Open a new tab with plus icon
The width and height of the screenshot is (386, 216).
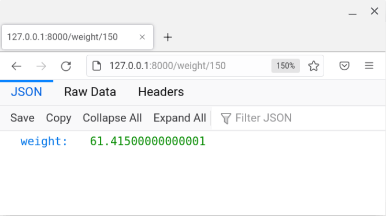[168, 37]
